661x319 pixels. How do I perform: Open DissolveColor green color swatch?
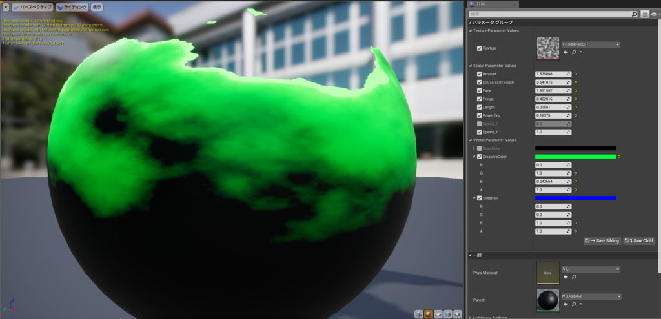click(x=575, y=157)
